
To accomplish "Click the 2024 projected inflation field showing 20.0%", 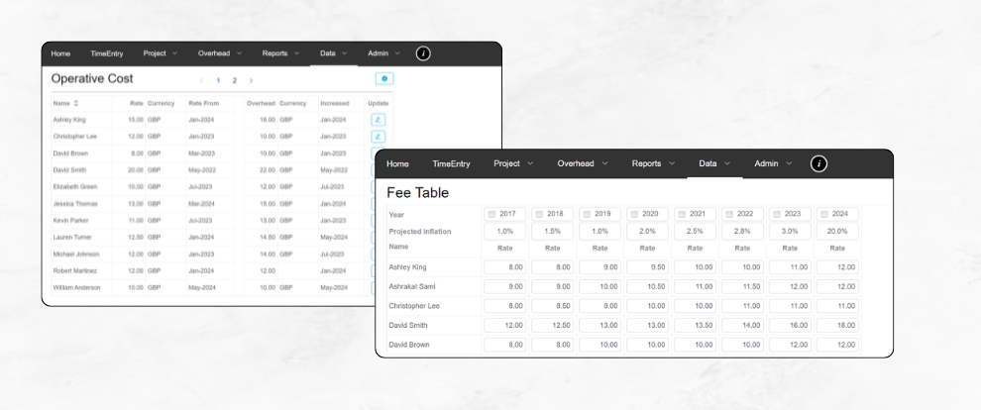I will coord(837,231).
